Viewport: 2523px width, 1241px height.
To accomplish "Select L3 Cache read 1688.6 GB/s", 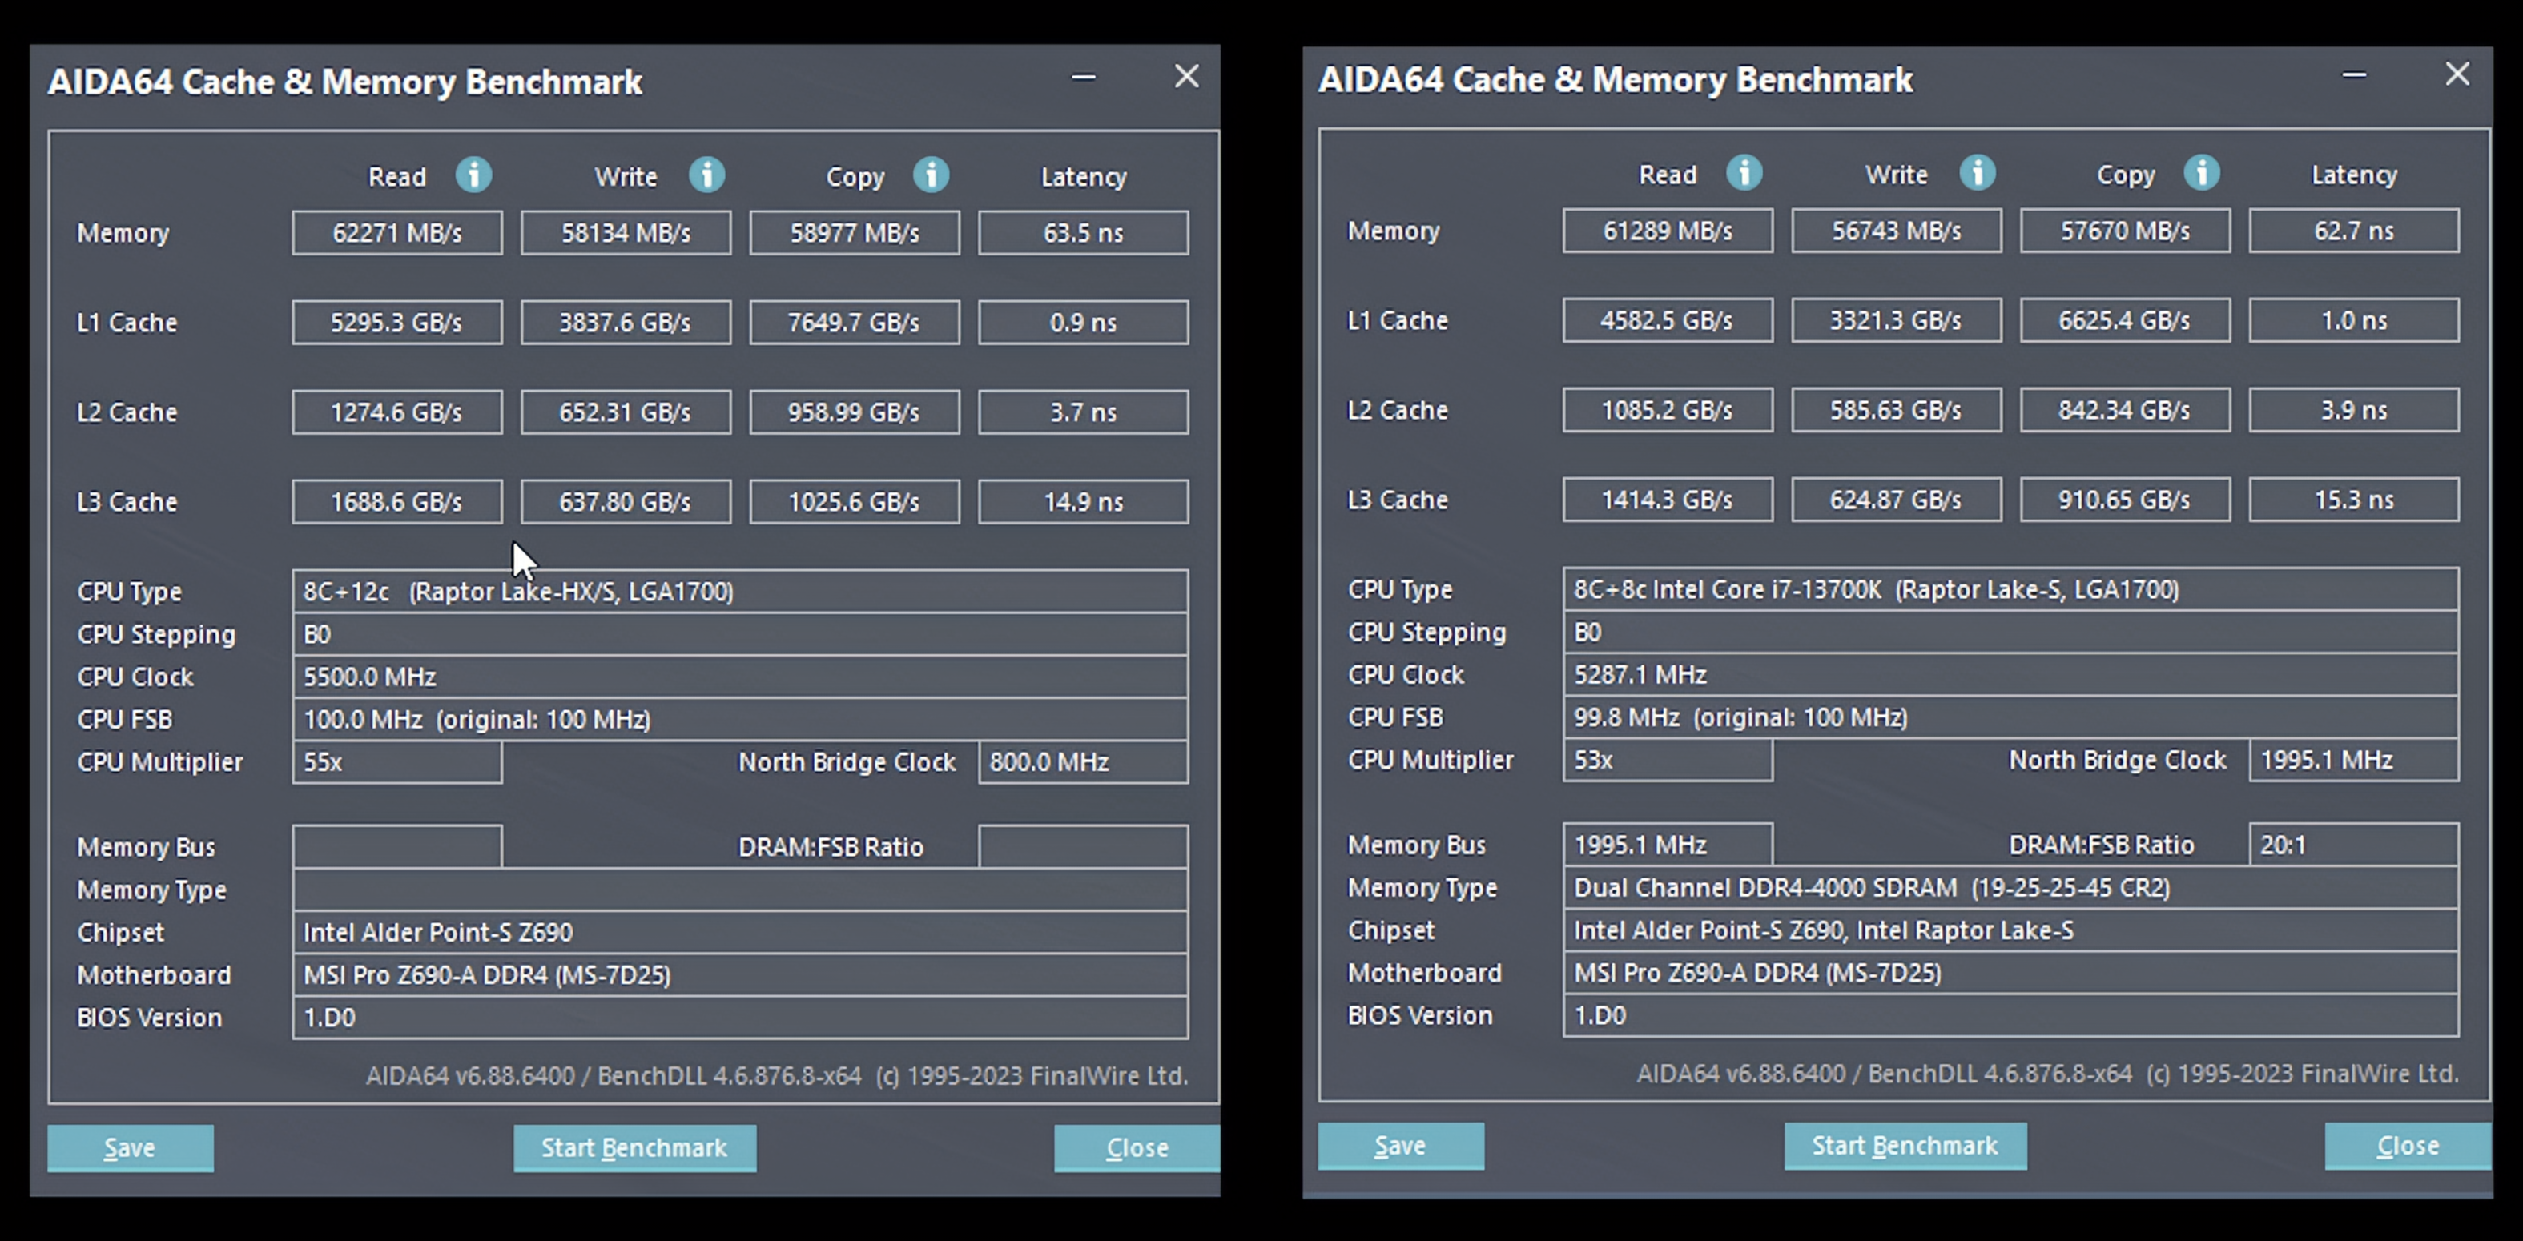I will [396, 501].
